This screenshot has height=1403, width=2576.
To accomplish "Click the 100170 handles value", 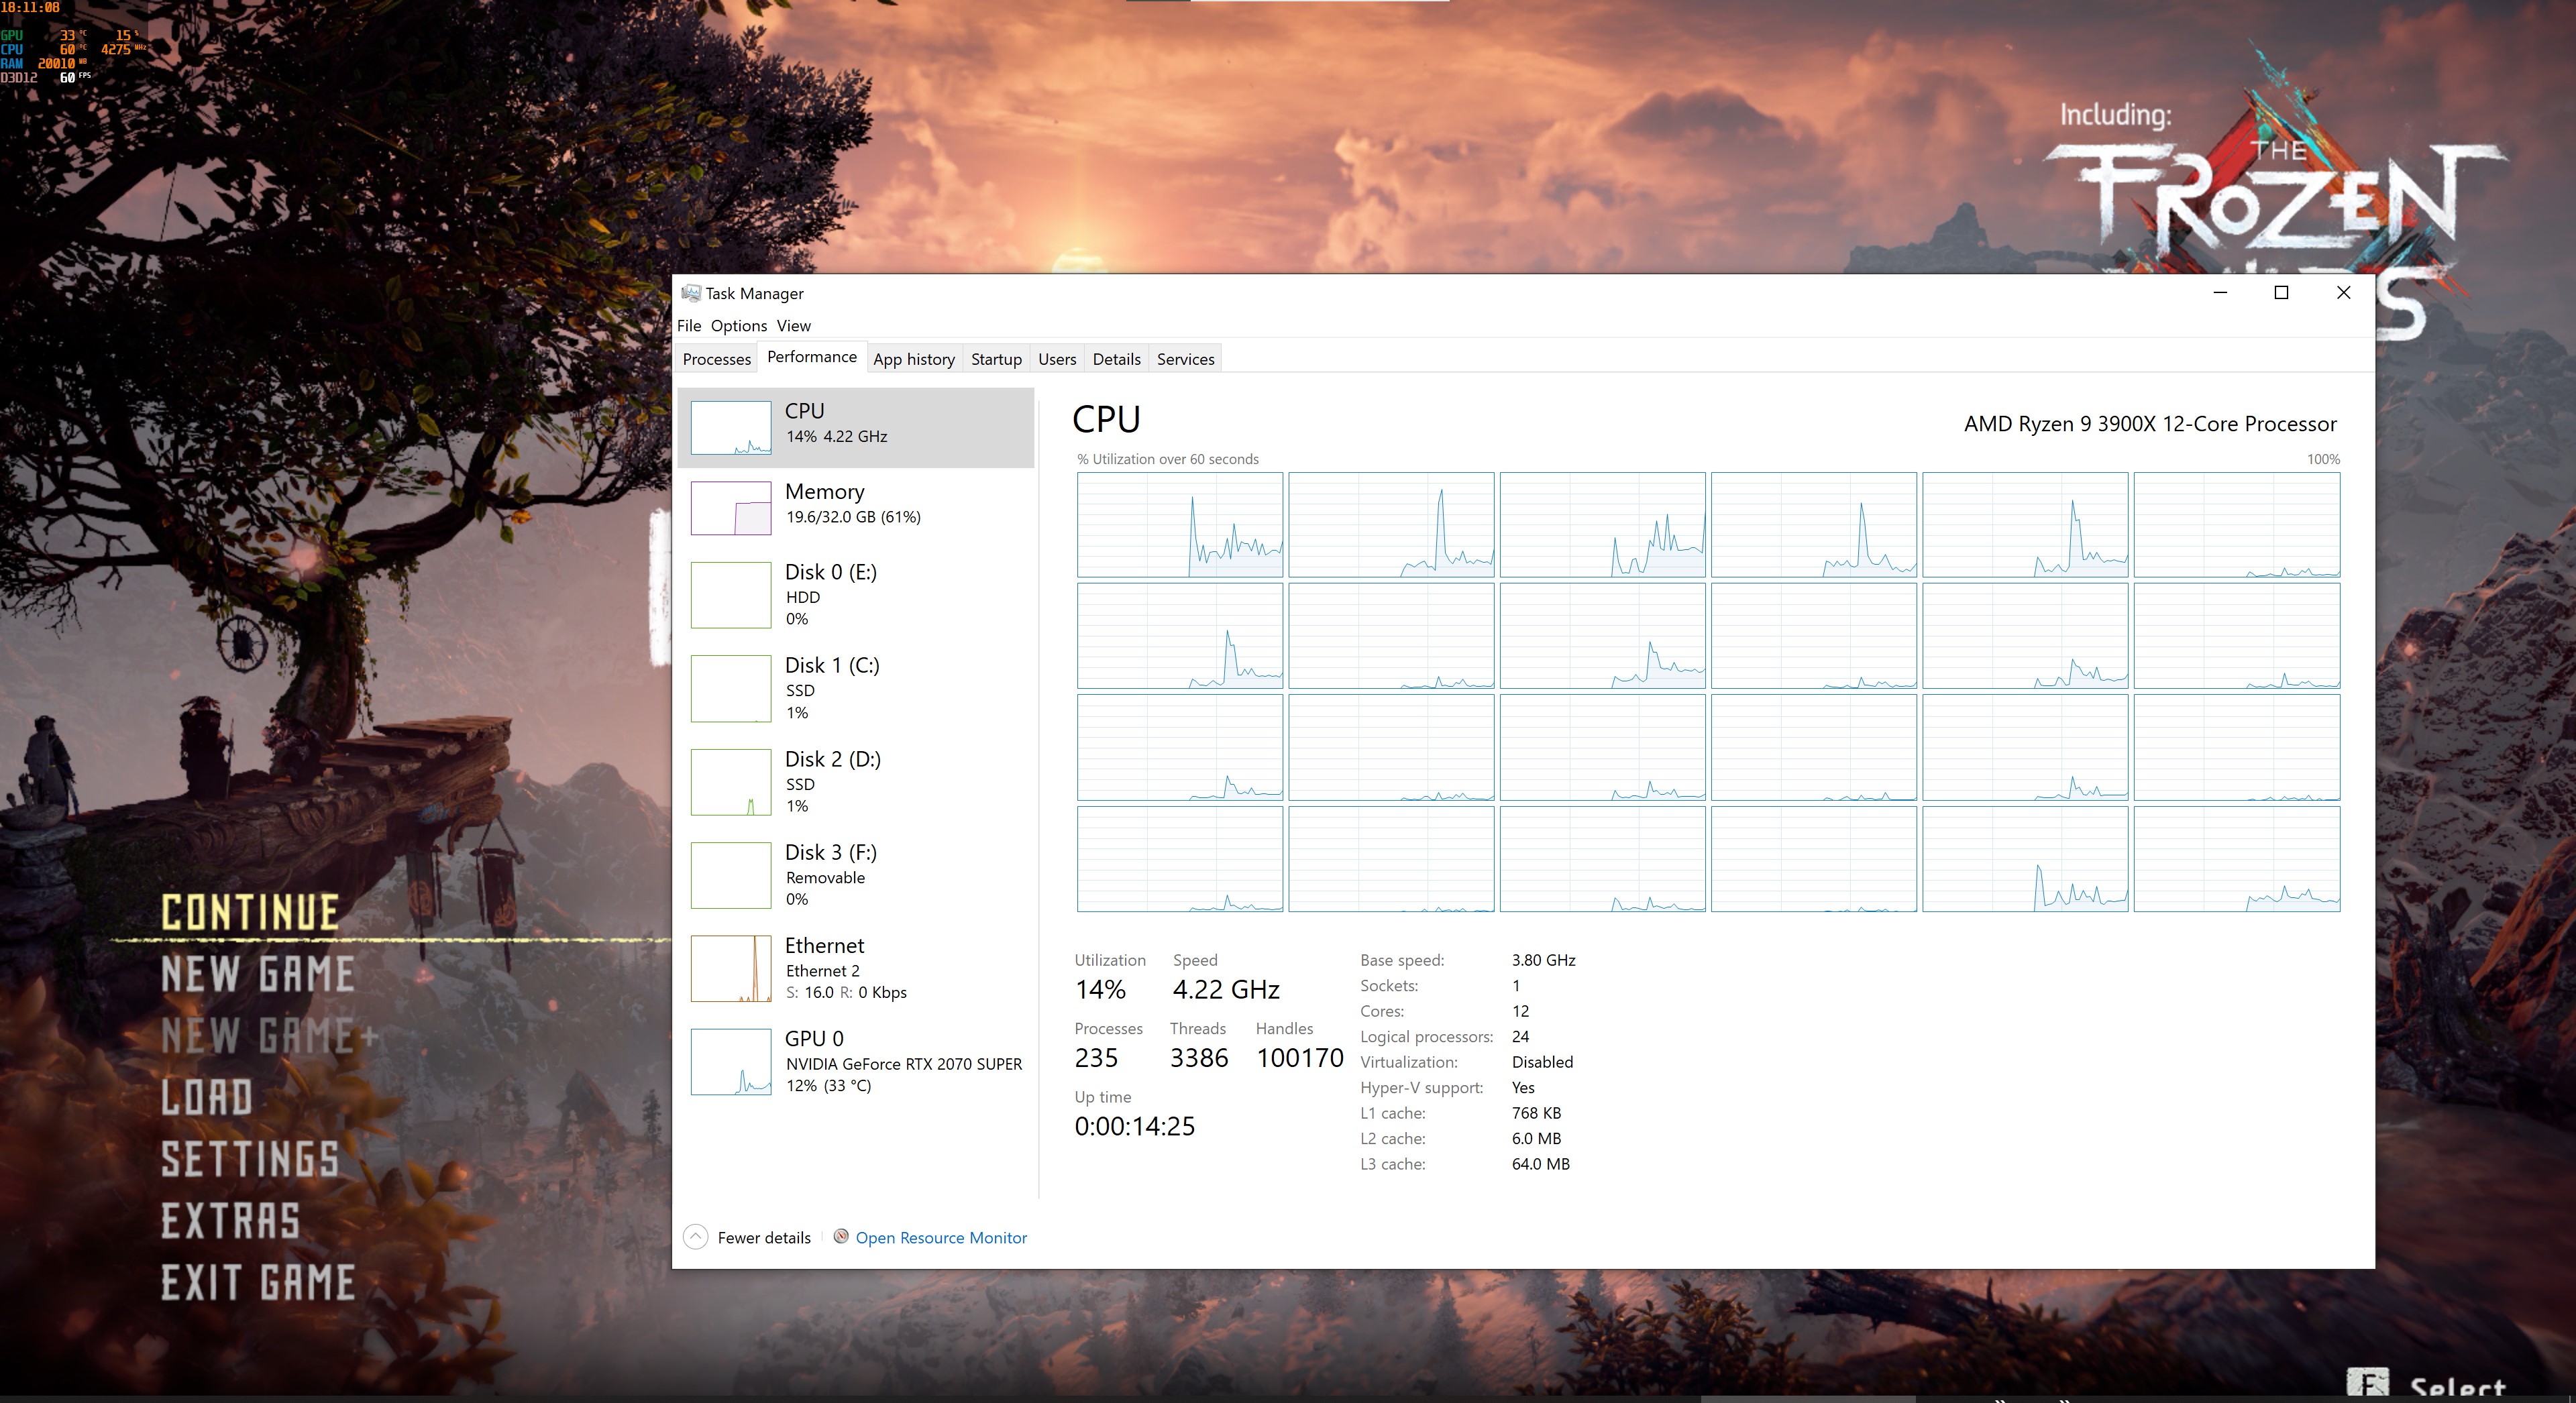I will coord(1299,1058).
